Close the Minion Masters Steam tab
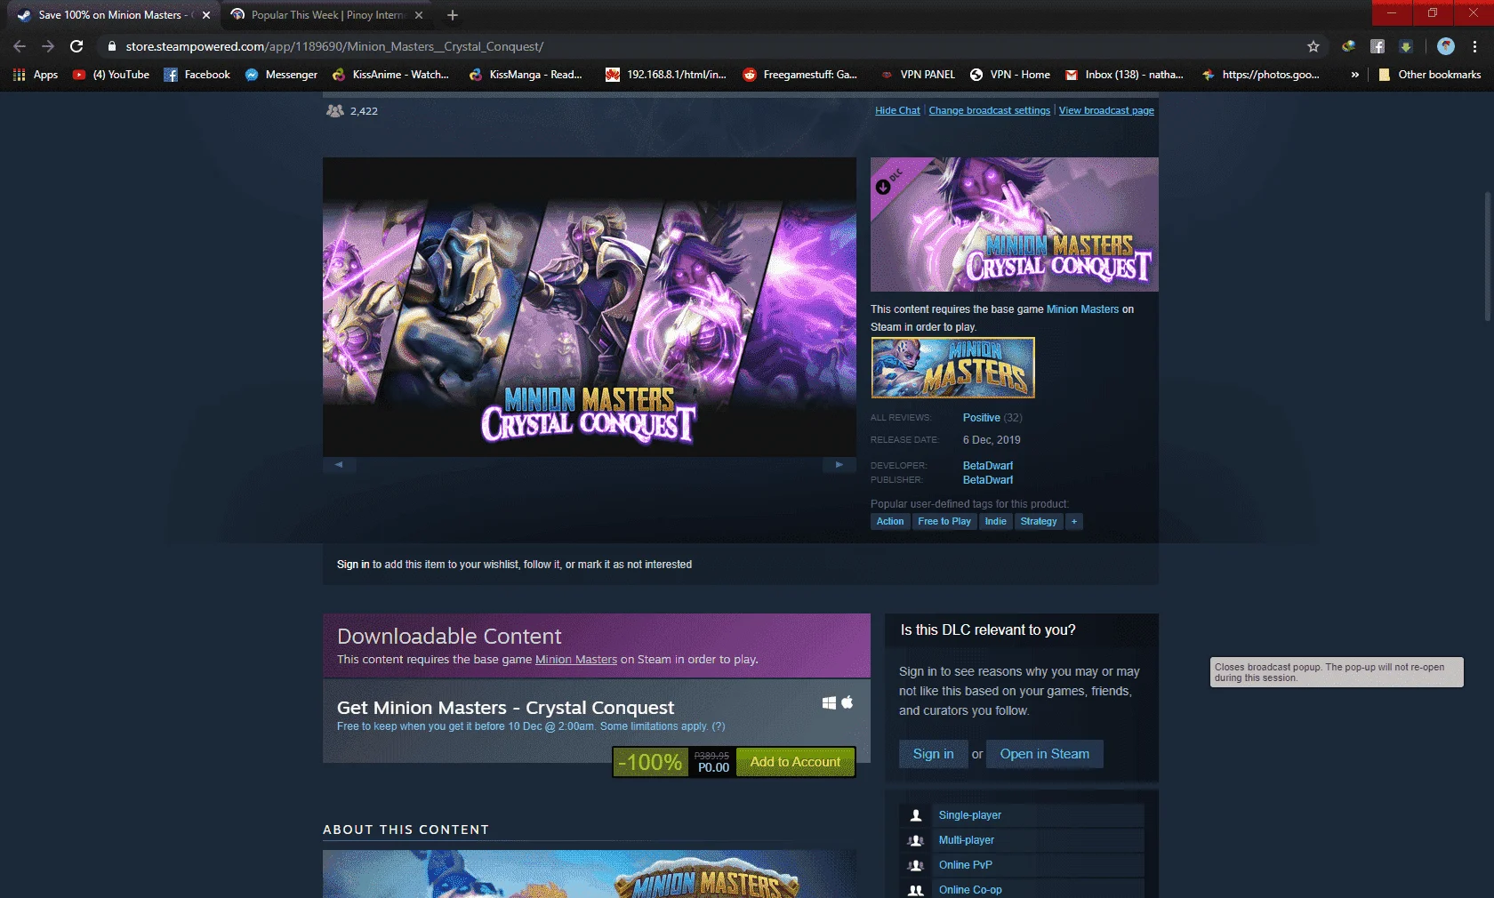The height and width of the screenshot is (898, 1494). (206, 15)
